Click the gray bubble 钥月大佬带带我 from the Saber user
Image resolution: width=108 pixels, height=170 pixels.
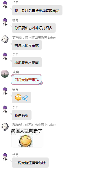click(x=27, y=45)
